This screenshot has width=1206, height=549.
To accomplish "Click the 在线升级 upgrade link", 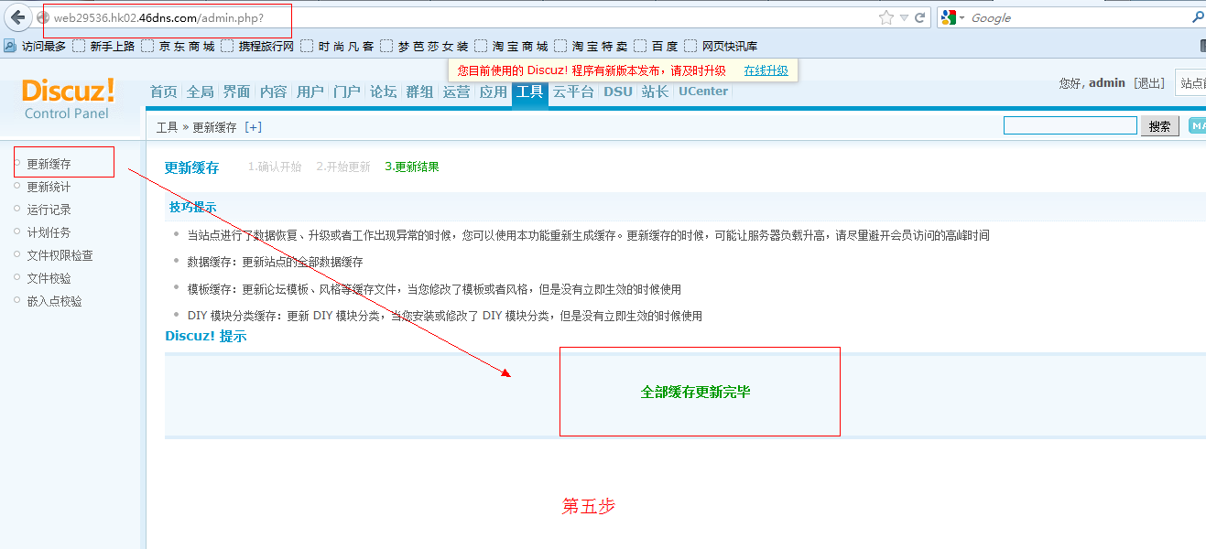I will click(766, 70).
